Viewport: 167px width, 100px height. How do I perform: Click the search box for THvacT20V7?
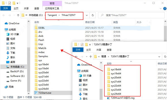[x=131, y=15]
